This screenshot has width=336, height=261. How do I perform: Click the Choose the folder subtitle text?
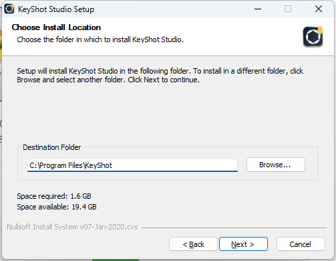point(100,39)
